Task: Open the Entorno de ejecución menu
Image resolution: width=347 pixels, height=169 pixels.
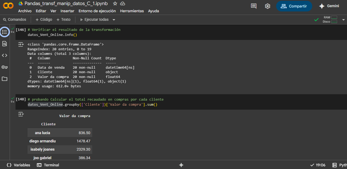Action: pyautogui.click(x=97, y=11)
